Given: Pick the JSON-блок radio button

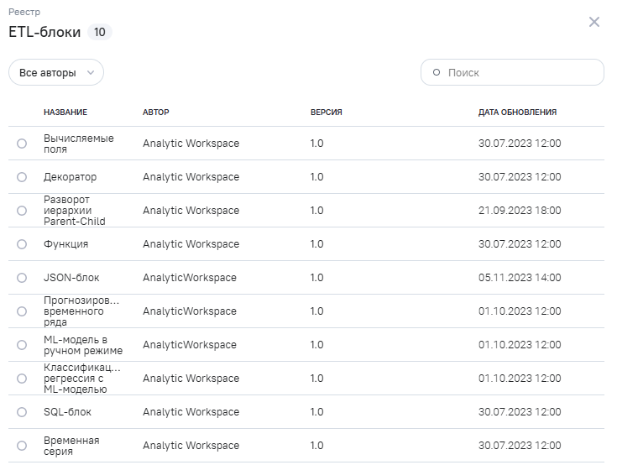Looking at the screenshot, I should (x=22, y=278).
